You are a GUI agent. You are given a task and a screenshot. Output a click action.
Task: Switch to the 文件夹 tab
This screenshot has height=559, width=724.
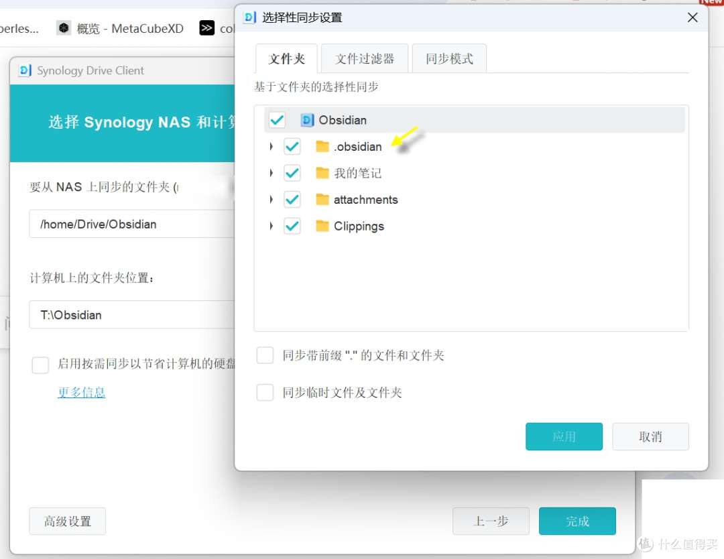point(287,58)
